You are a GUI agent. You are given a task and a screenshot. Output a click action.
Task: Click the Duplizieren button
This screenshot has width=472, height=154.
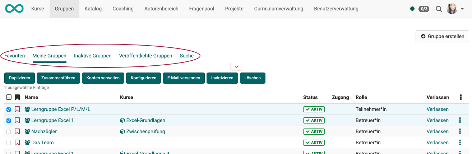point(20,78)
